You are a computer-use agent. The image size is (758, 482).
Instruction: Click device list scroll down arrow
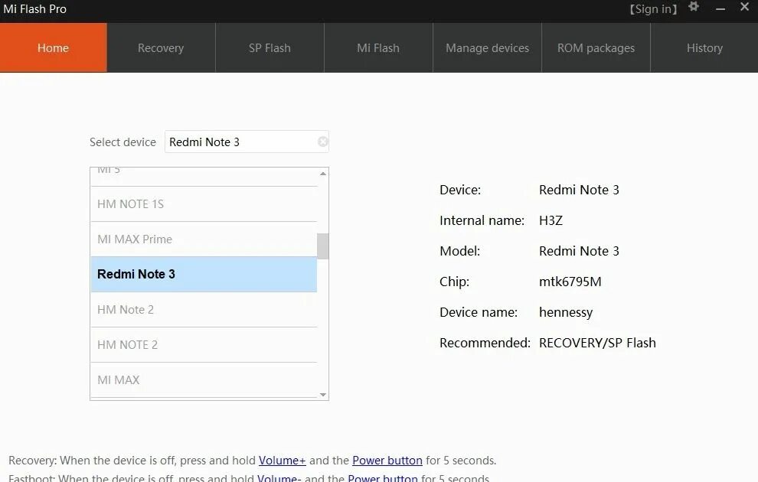coord(323,395)
